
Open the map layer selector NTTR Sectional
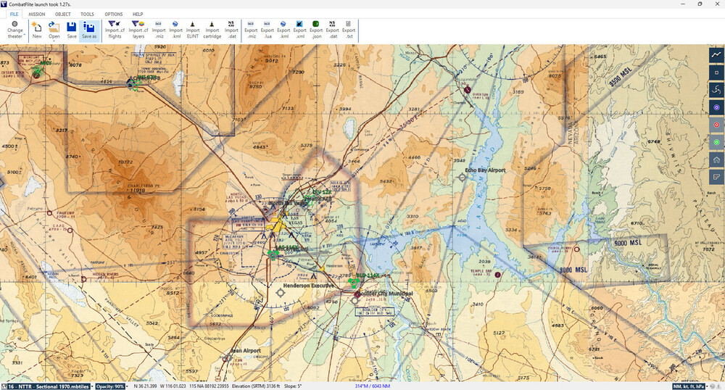tap(46, 386)
